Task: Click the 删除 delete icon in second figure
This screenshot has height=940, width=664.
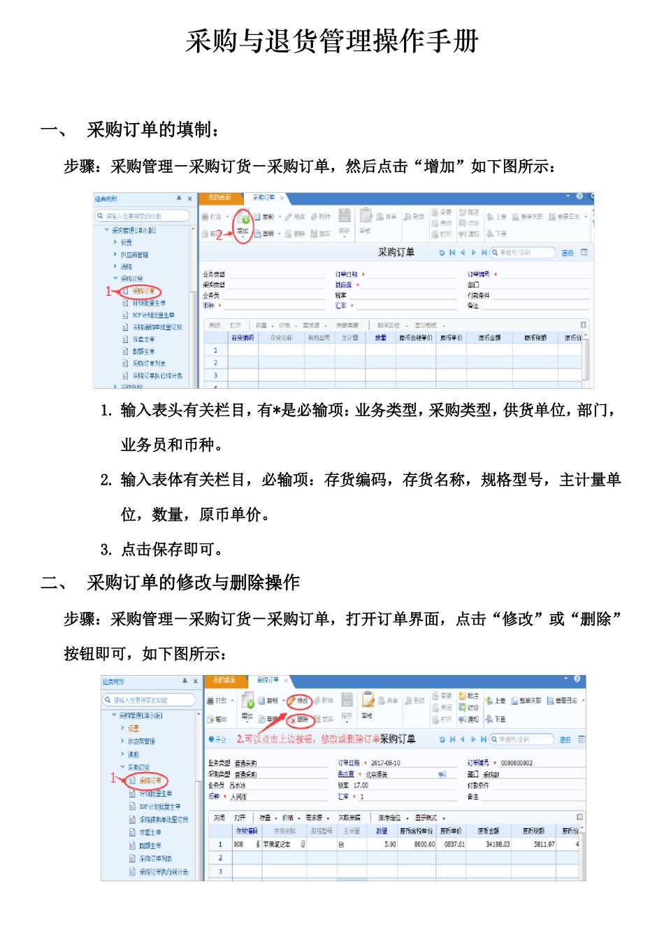Action: click(293, 719)
